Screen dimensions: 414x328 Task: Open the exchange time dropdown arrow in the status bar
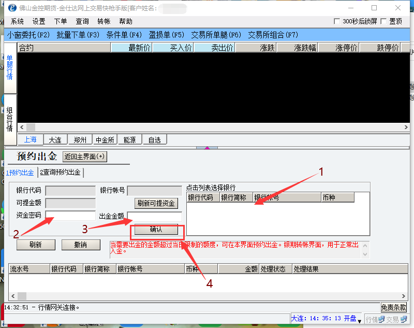pyautogui.click(x=359, y=321)
